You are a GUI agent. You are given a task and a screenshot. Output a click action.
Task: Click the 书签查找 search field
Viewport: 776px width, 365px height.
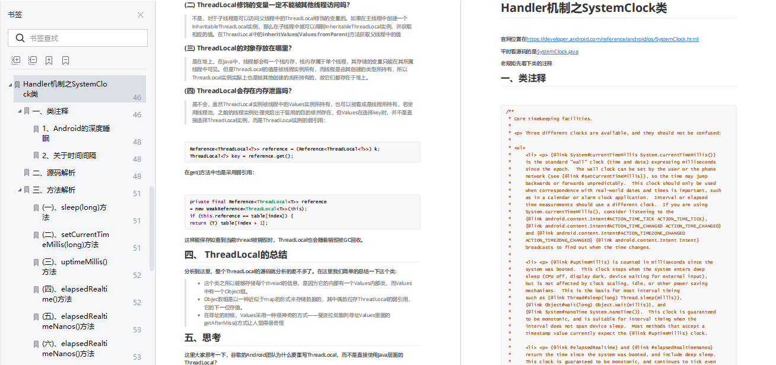click(x=78, y=38)
